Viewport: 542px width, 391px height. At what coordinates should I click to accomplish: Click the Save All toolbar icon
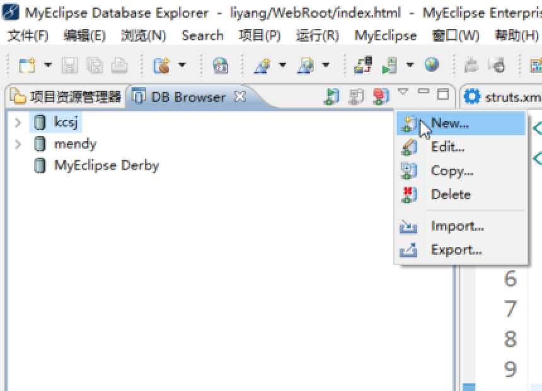95,65
